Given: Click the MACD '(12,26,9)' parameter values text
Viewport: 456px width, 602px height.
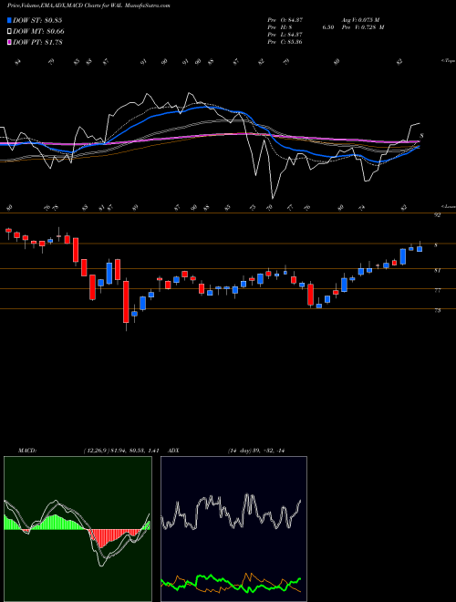Looking at the screenshot, I should [x=121, y=451].
